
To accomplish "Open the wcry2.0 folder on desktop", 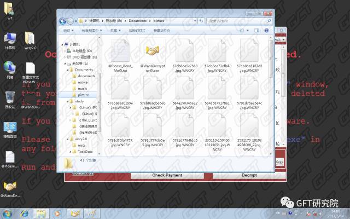I will click(30, 38).
